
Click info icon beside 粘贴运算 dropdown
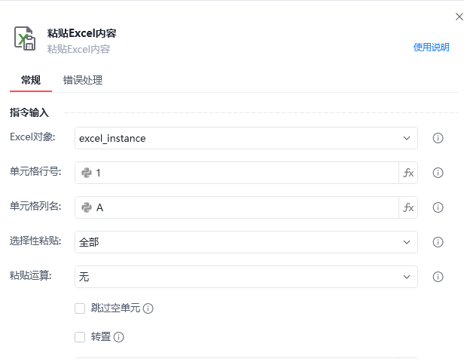click(x=438, y=277)
